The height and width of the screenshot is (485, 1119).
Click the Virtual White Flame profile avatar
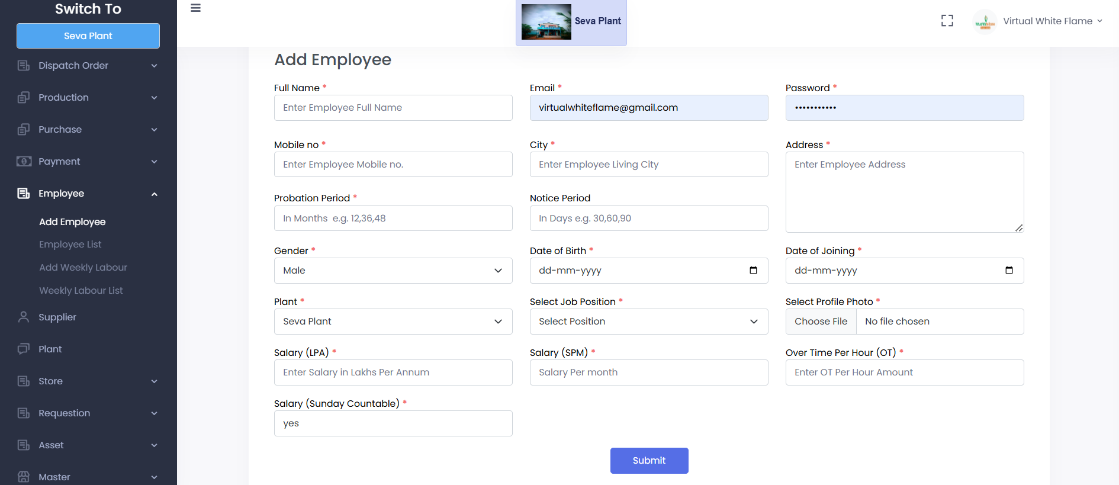point(985,22)
